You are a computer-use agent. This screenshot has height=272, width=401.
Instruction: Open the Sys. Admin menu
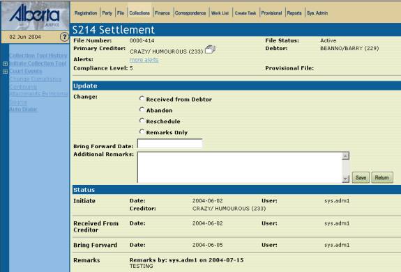coord(317,13)
